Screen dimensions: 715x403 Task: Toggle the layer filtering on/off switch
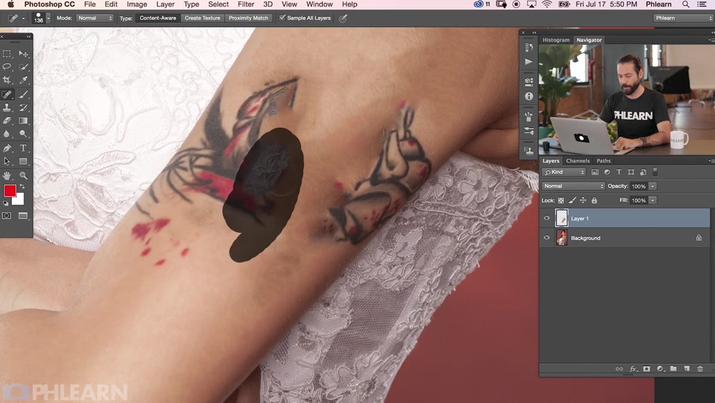pyautogui.click(x=655, y=172)
